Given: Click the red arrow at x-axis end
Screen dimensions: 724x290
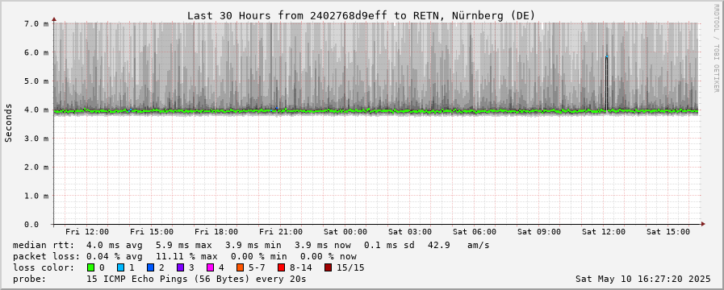Looking at the screenshot, I should [x=703, y=224].
